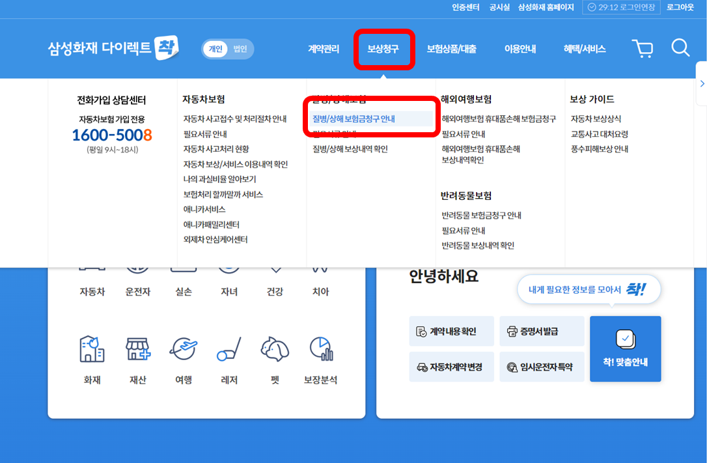Screen dimensions: 707x463
Task: Select the 레저 insurance icon
Action: 229,349
